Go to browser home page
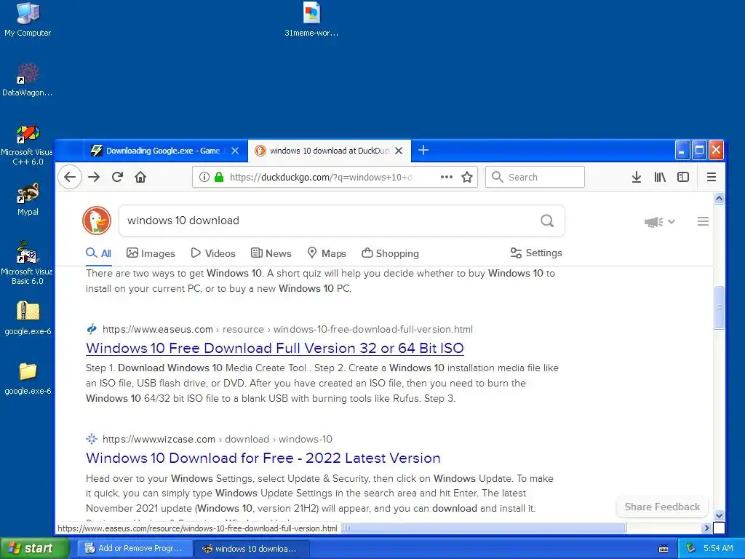The image size is (745, 559). tap(140, 178)
